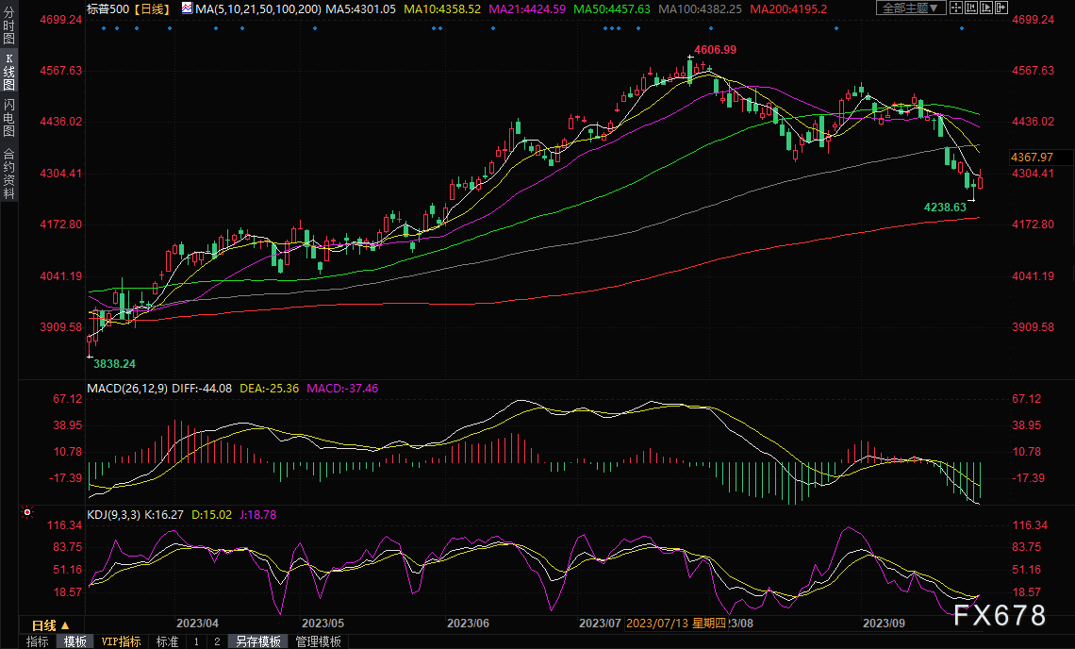The image size is (1075, 649).
Task: Click the 另存模板 button
Action: [257, 641]
